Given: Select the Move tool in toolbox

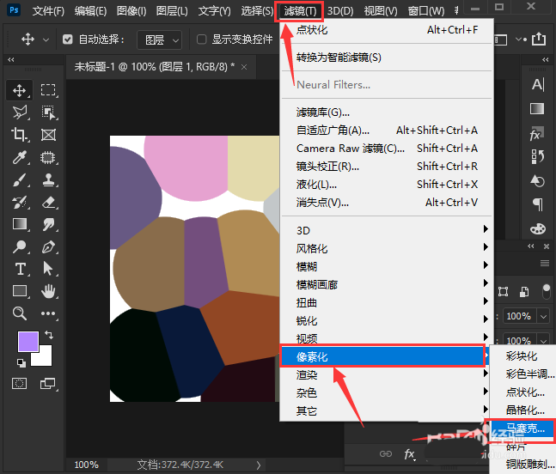Looking at the screenshot, I should click(x=20, y=90).
